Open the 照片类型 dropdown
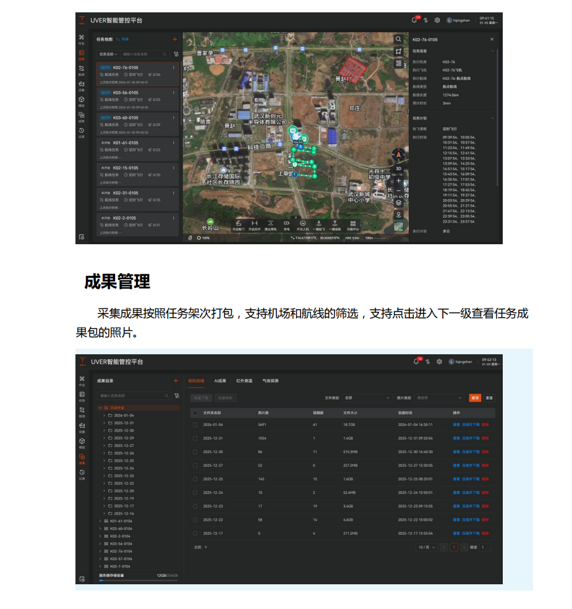This screenshot has height=609, width=572. tap(439, 398)
